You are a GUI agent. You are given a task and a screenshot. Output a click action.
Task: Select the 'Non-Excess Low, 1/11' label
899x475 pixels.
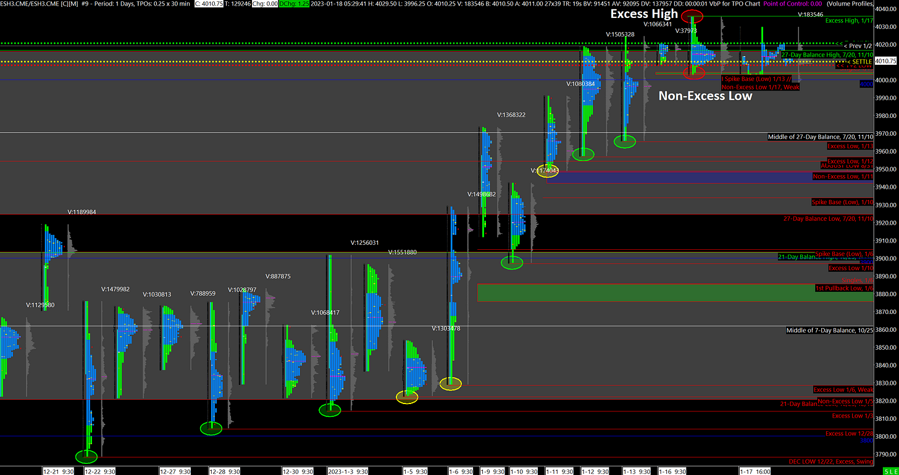click(842, 176)
